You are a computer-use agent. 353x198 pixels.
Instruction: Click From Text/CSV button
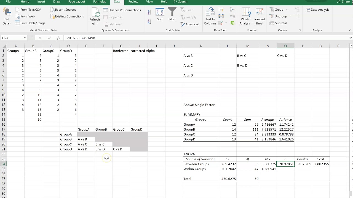point(28,10)
